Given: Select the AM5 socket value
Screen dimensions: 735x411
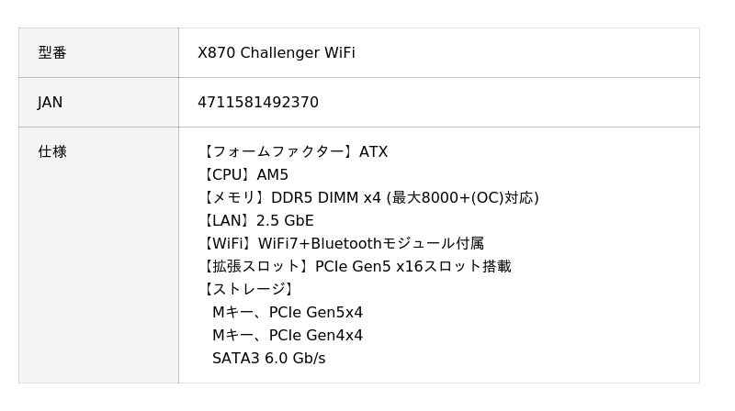Looking at the screenshot, I should click(x=273, y=175).
